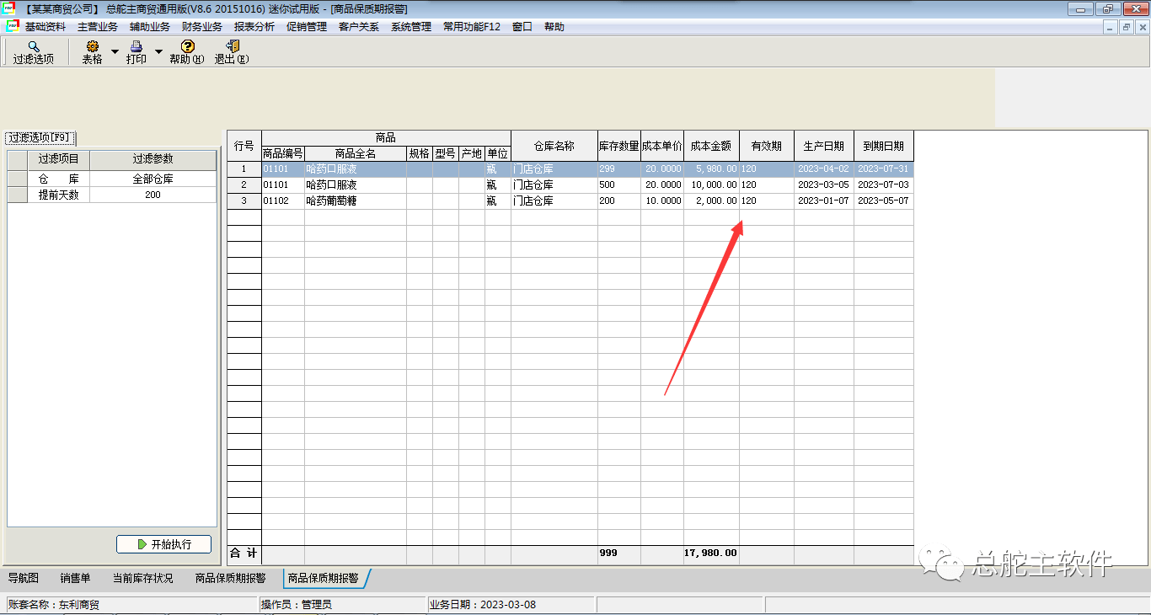Open the 辅助业务 menu

click(x=150, y=27)
